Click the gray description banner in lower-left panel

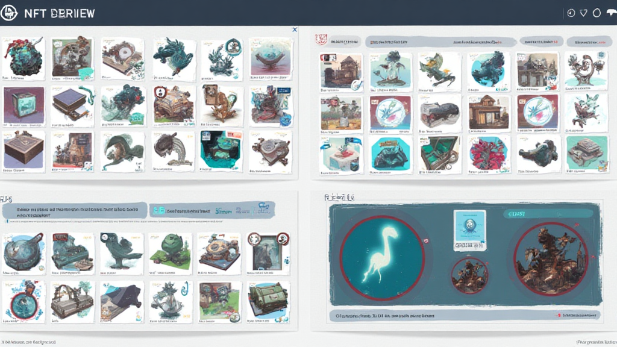(72, 211)
